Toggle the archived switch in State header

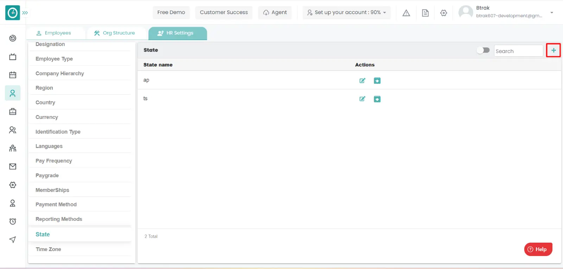483,50
